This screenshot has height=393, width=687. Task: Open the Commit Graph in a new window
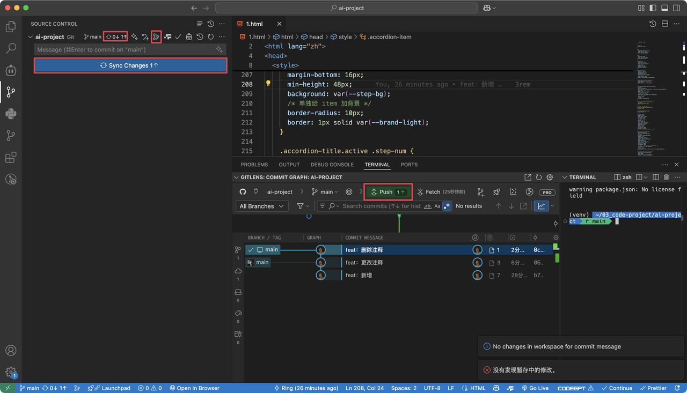[x=528, y=177]
